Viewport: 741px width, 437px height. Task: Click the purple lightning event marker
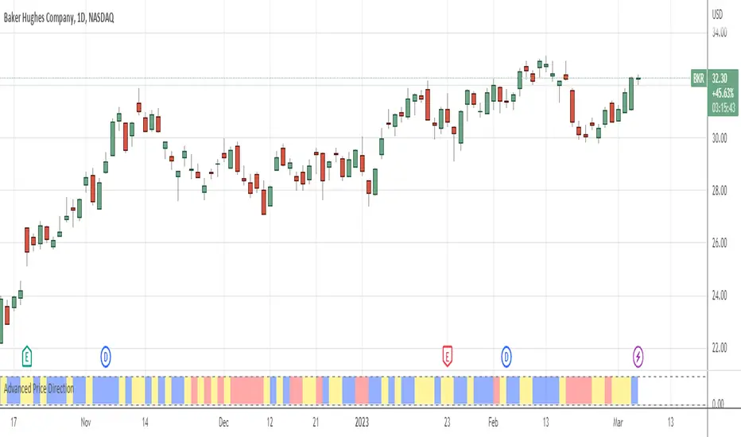click(x=638, y=355)
